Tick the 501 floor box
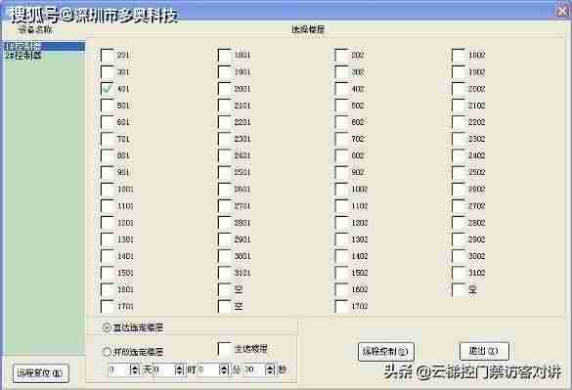This screenshot has width=572, height=390. point(108,106)
